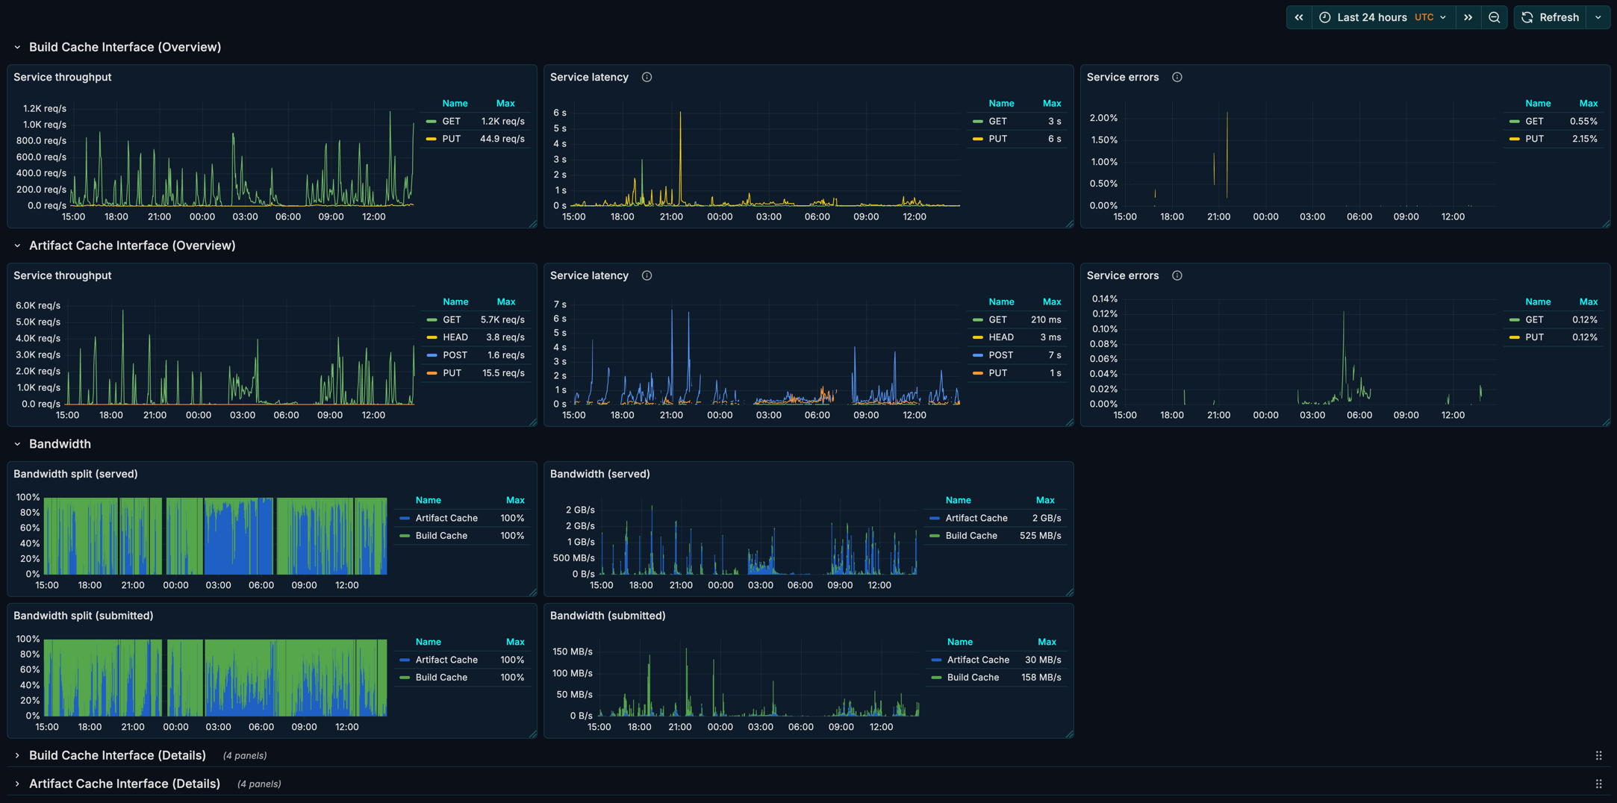
Task: Toggle Artifact Cache in Bandwidth split (served) legend
Action: point(446,517)
